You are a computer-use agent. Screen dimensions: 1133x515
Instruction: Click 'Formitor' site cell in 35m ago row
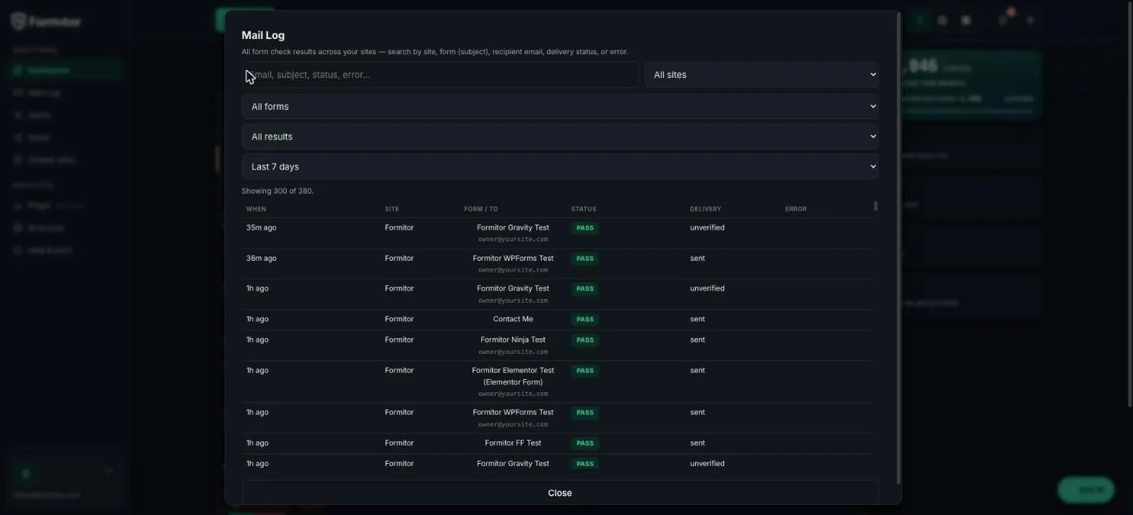(399, 228)
